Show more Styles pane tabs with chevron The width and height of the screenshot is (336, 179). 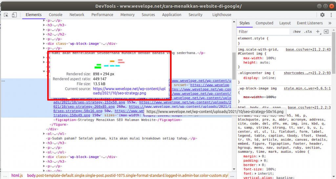(x=330, y=23)
